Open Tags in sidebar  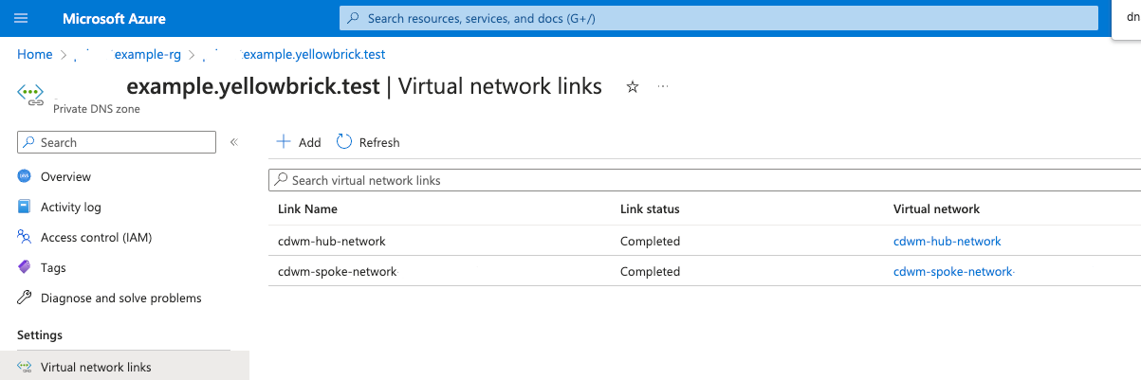click(x=53, y=267)
